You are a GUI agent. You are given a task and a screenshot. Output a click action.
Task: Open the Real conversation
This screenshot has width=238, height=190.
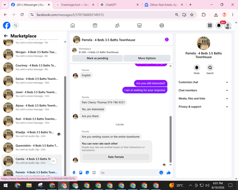point(32,121)
